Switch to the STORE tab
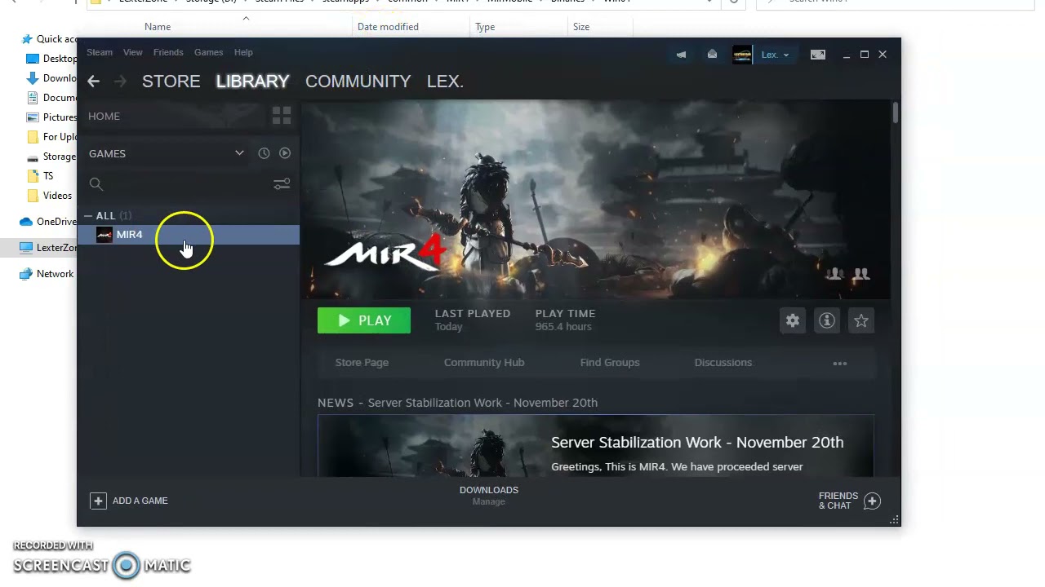Screen dimensions: 1045x587 (171, 81)
